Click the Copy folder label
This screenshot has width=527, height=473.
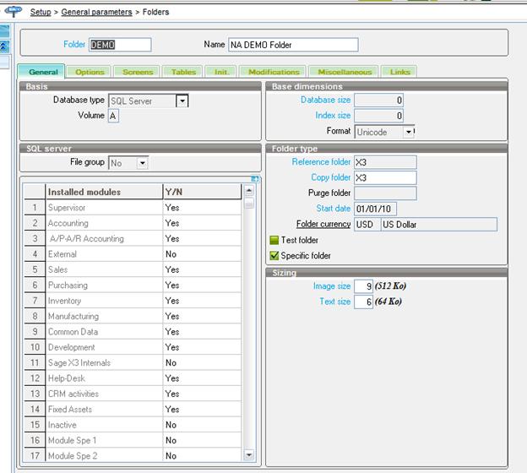pyautogui.click(x=331, y=177)
